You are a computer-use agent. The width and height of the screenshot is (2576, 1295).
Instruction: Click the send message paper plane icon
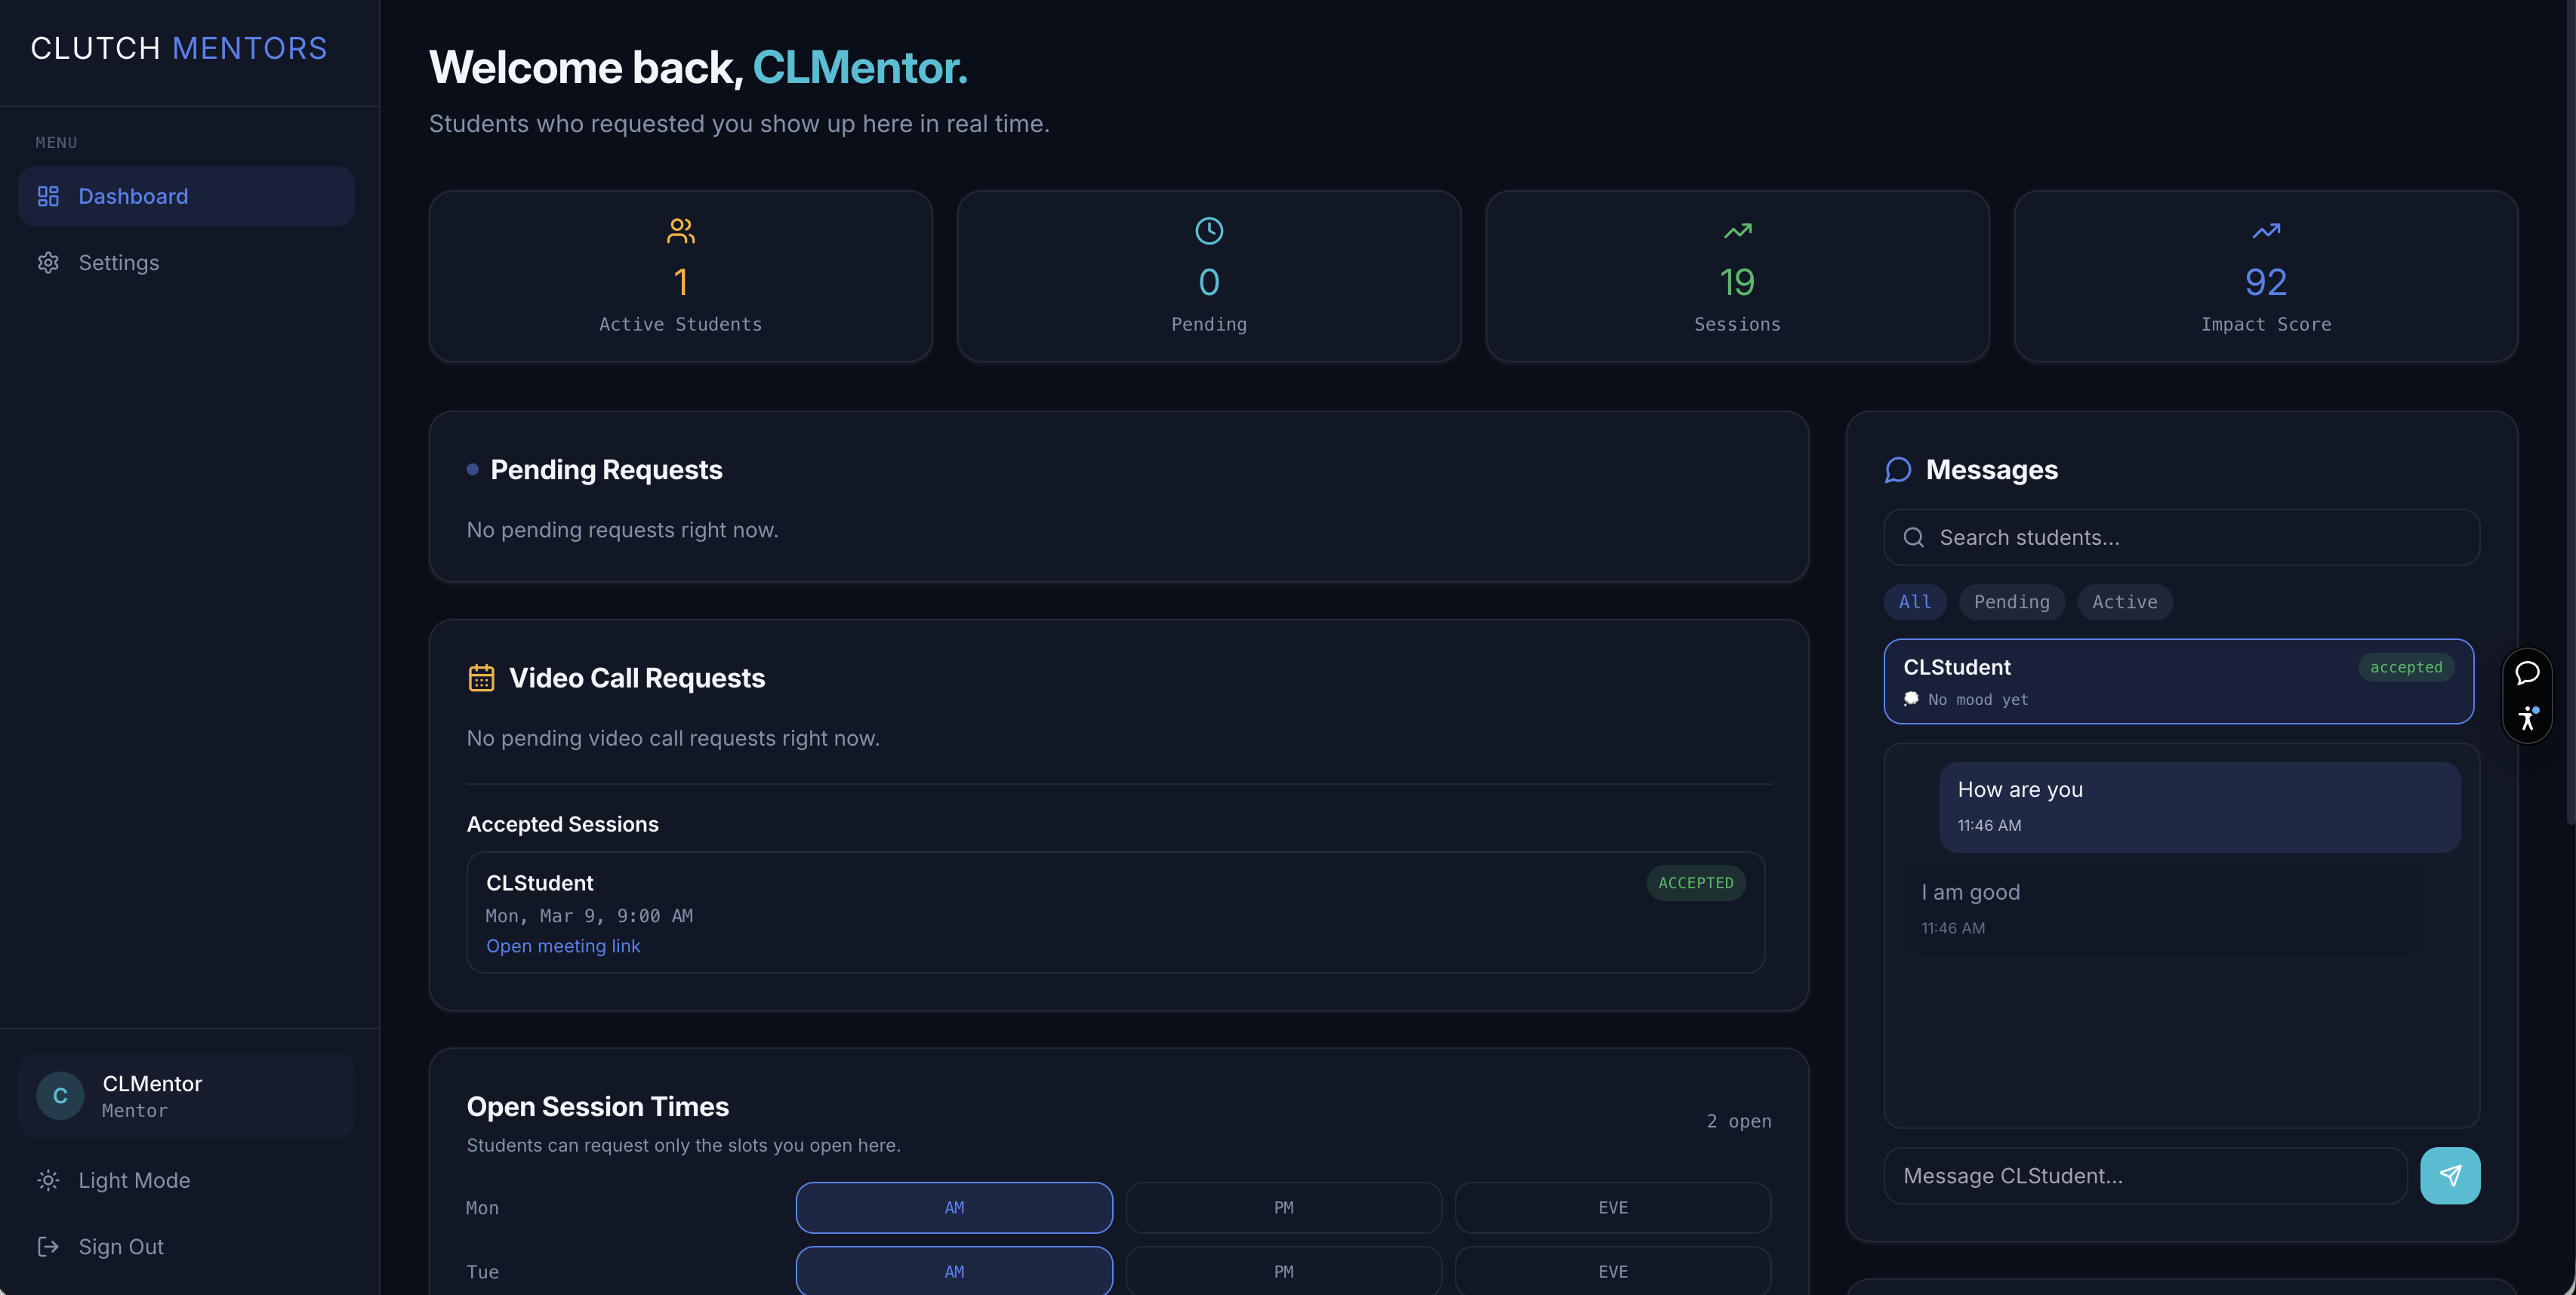(x=2449, y=1175)
